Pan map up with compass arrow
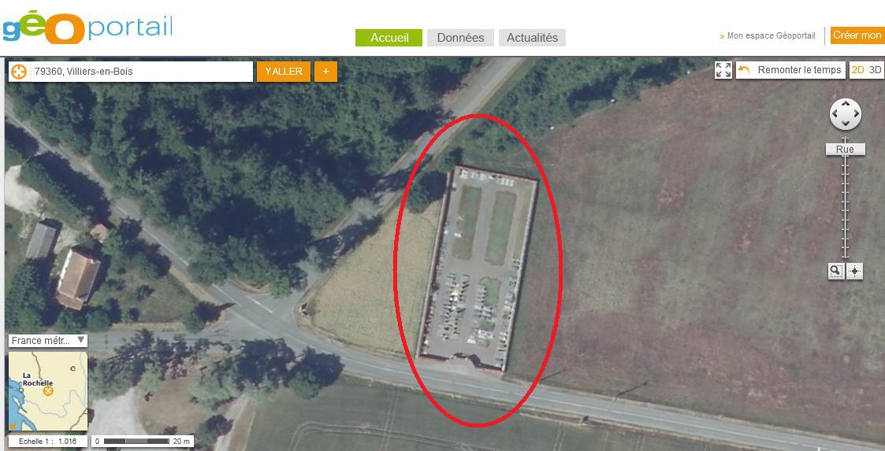885x451 pixels. tap(845, 104)
